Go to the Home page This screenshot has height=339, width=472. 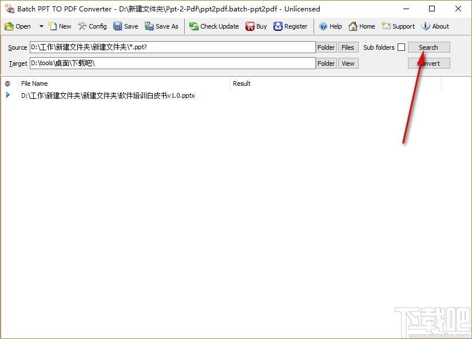pyautogui.click(x=362, y=26)
